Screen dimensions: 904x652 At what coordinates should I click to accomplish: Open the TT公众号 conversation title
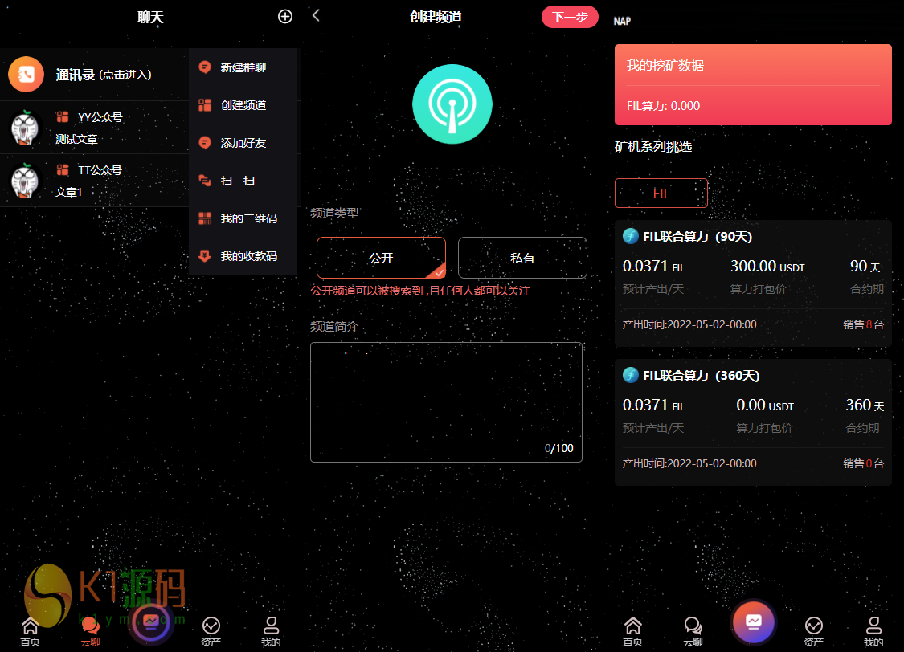tap(100, 170)
